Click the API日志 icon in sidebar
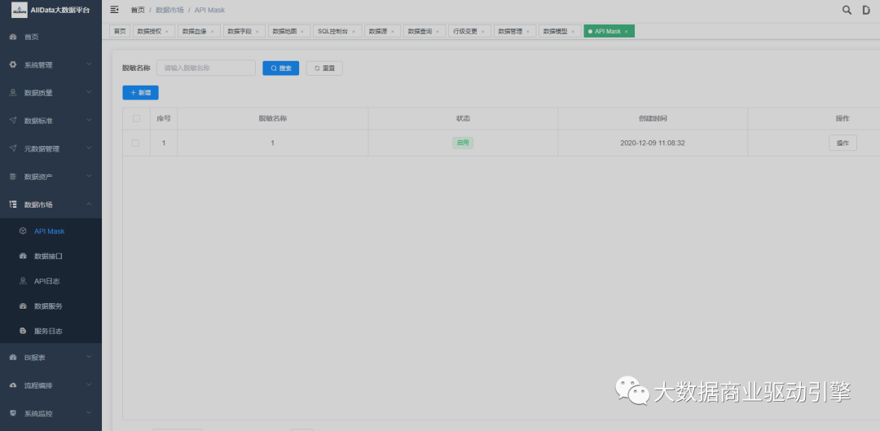This screenshot has height=431, width=880. (x=23, y=281)
